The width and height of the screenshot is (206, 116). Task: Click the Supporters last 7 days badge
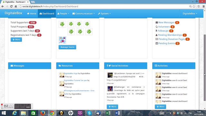pyautogui.click(x=37, y=31)
